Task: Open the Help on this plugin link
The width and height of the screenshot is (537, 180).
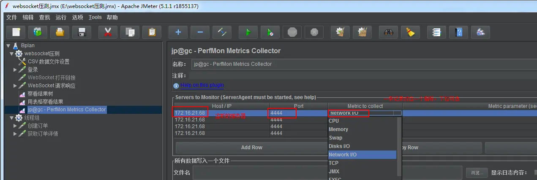Action: click(202, 85)
